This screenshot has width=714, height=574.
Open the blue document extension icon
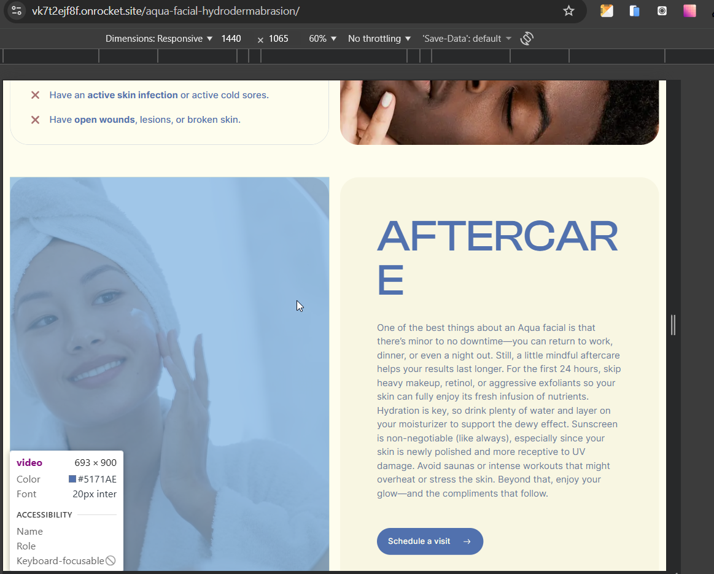coord(634,11)
